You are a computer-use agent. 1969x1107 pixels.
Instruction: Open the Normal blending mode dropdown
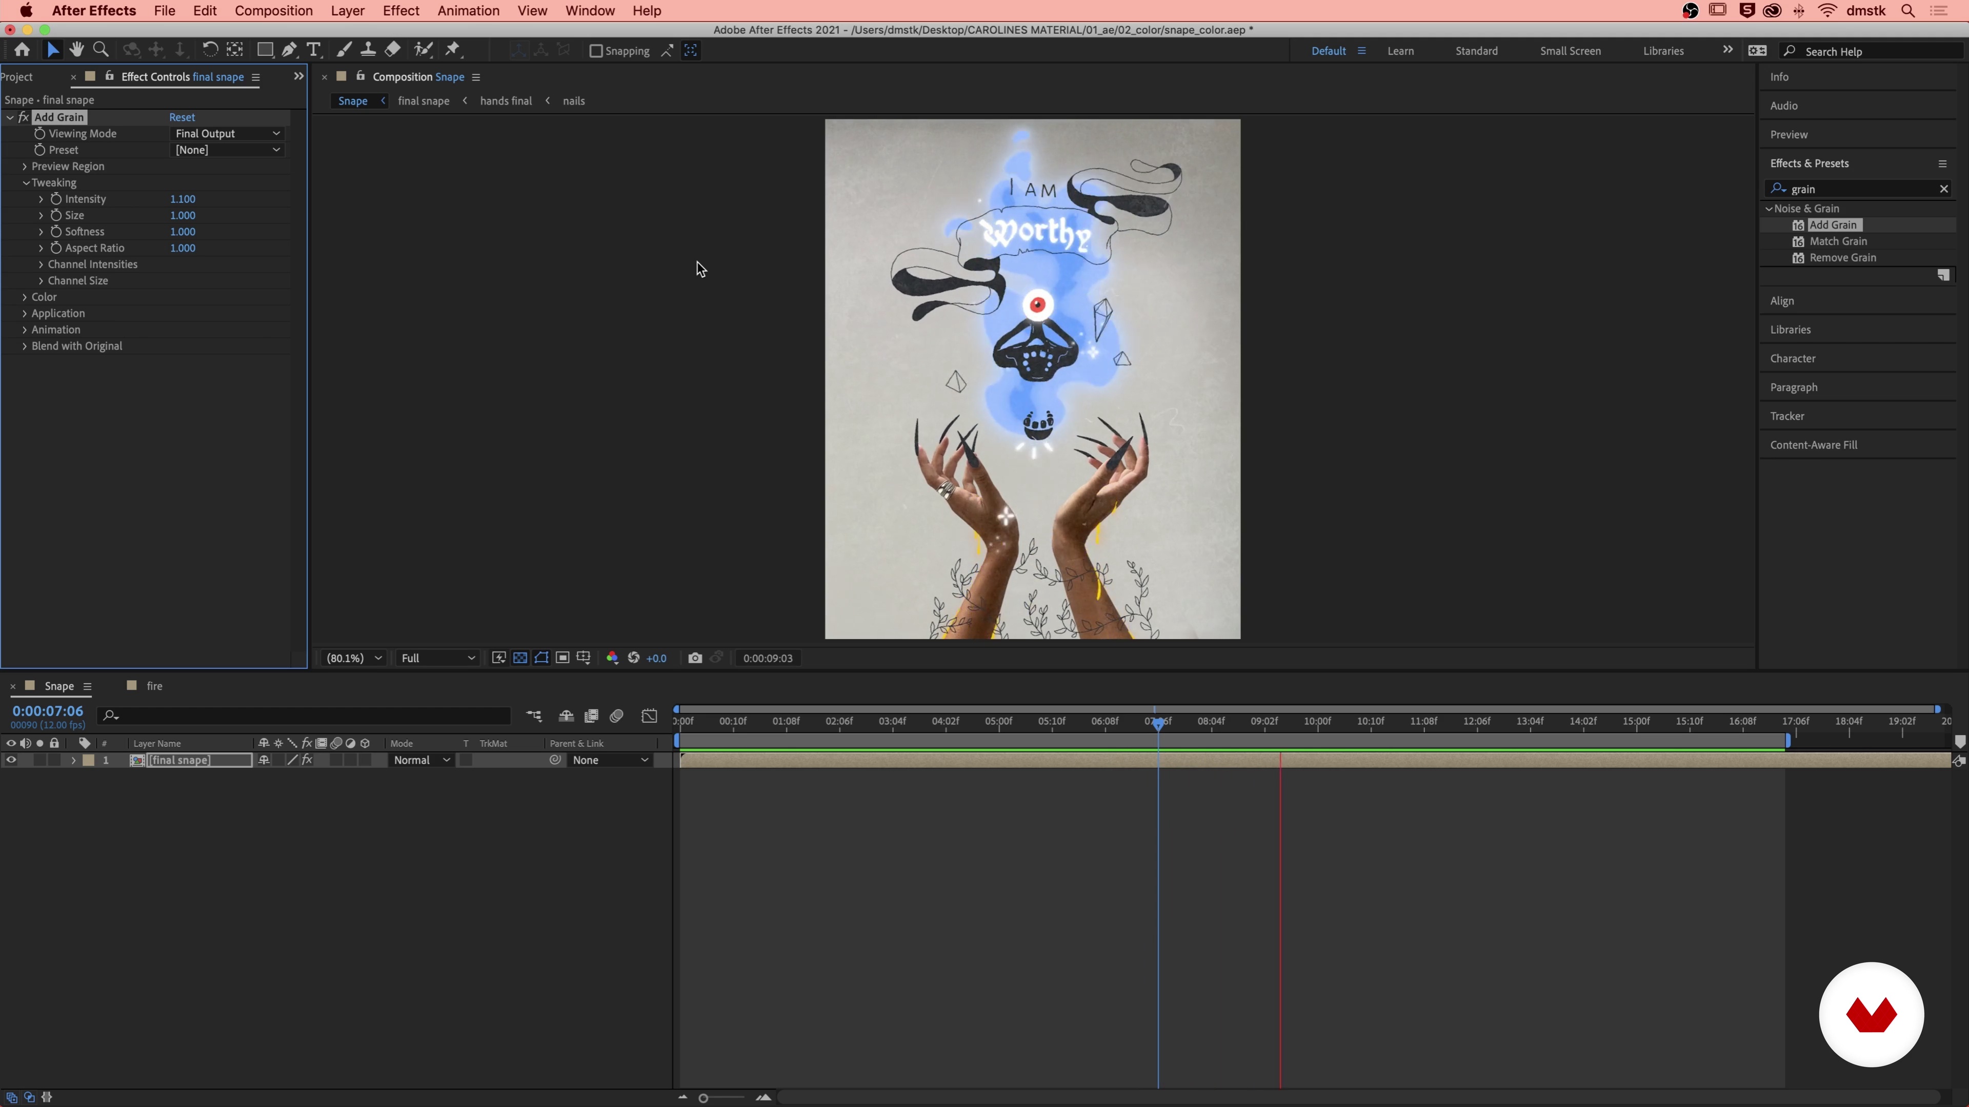point(421,760)
